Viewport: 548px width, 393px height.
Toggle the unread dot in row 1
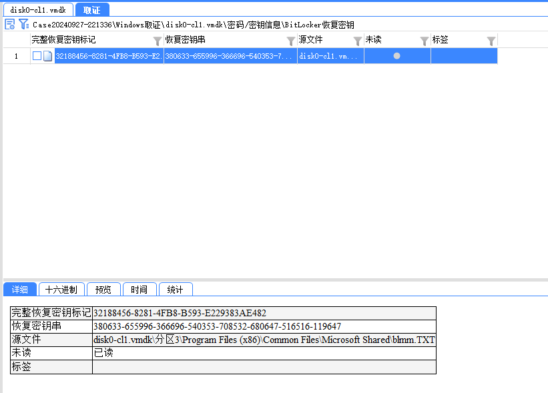[396, 57]
